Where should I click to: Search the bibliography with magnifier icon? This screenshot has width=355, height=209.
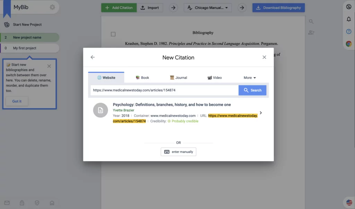[311, 21]
